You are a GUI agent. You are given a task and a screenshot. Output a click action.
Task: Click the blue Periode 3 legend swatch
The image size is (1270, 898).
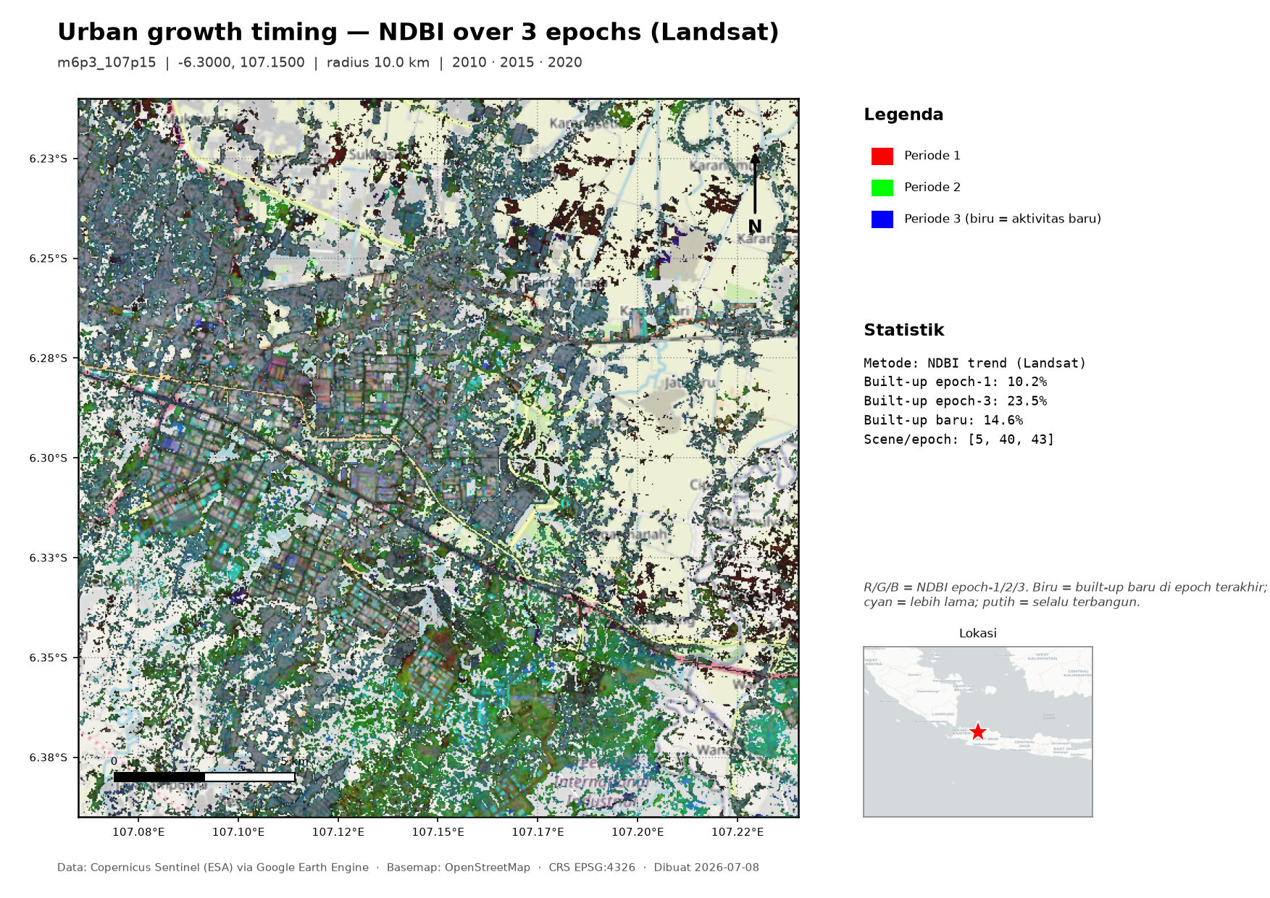(x=882, y=219)
